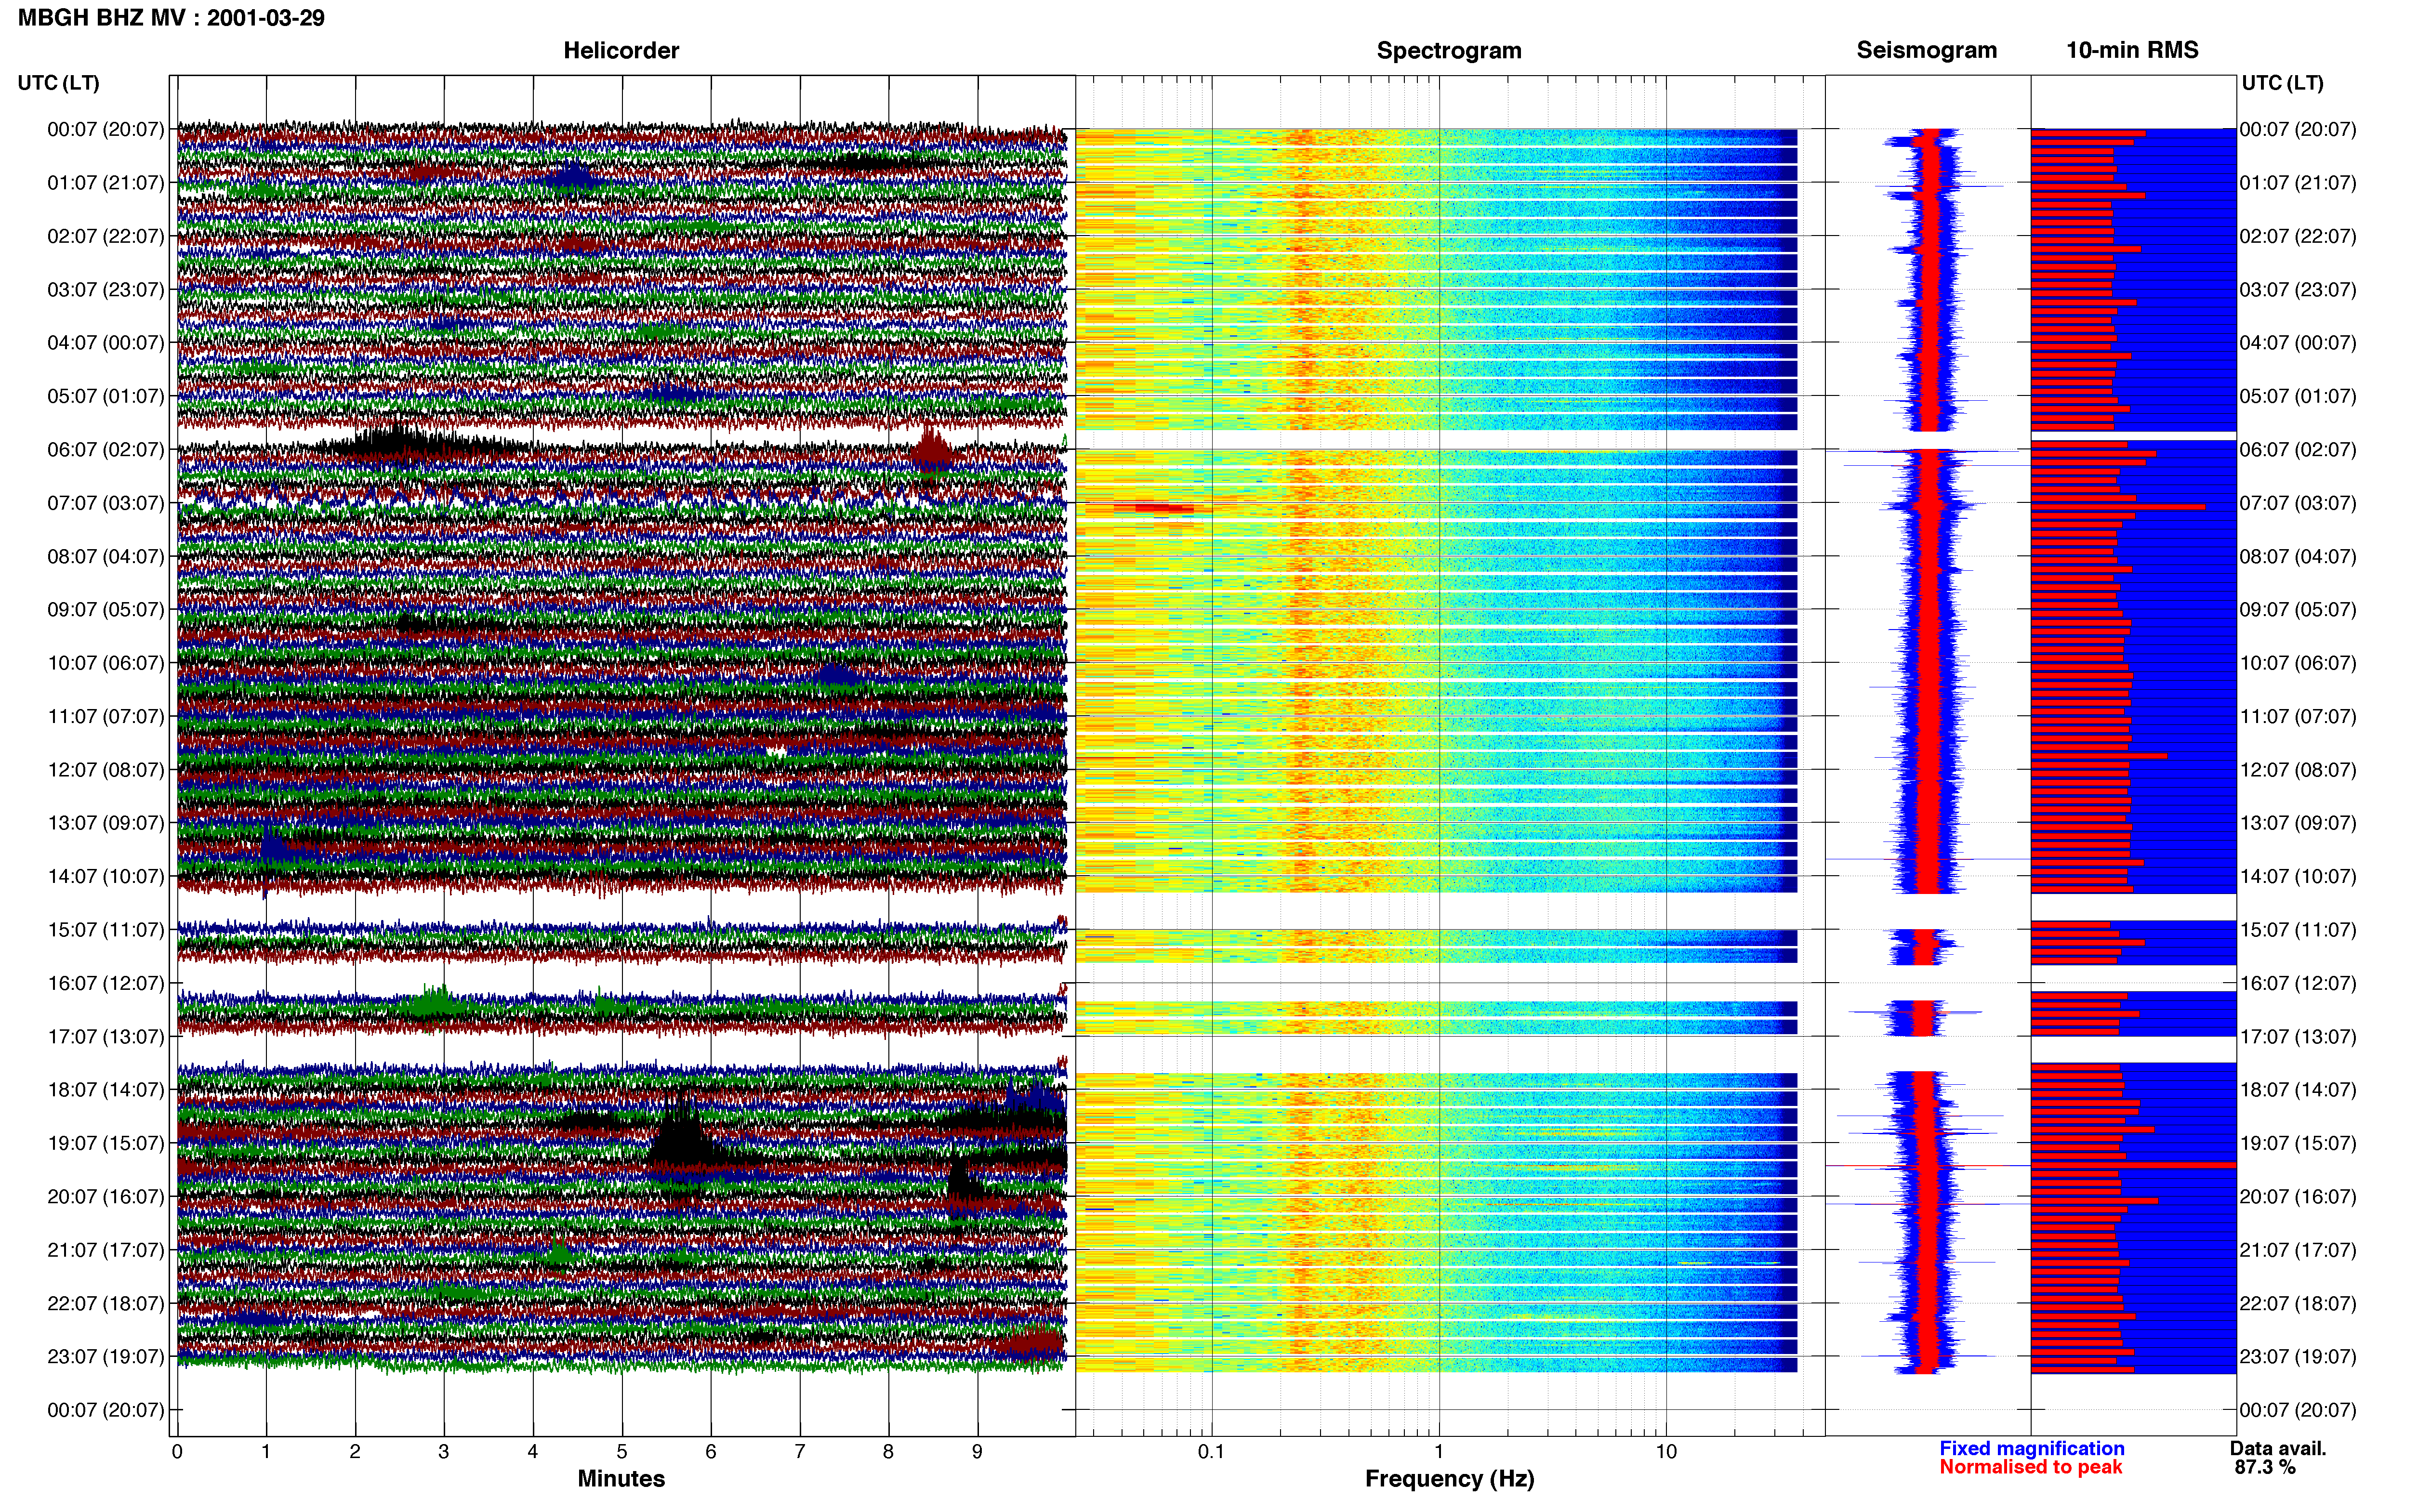This screenshot has height=1512, width=2418.
Task: Click left time label 19:07 (15:07)
Action: [106, 1143]
